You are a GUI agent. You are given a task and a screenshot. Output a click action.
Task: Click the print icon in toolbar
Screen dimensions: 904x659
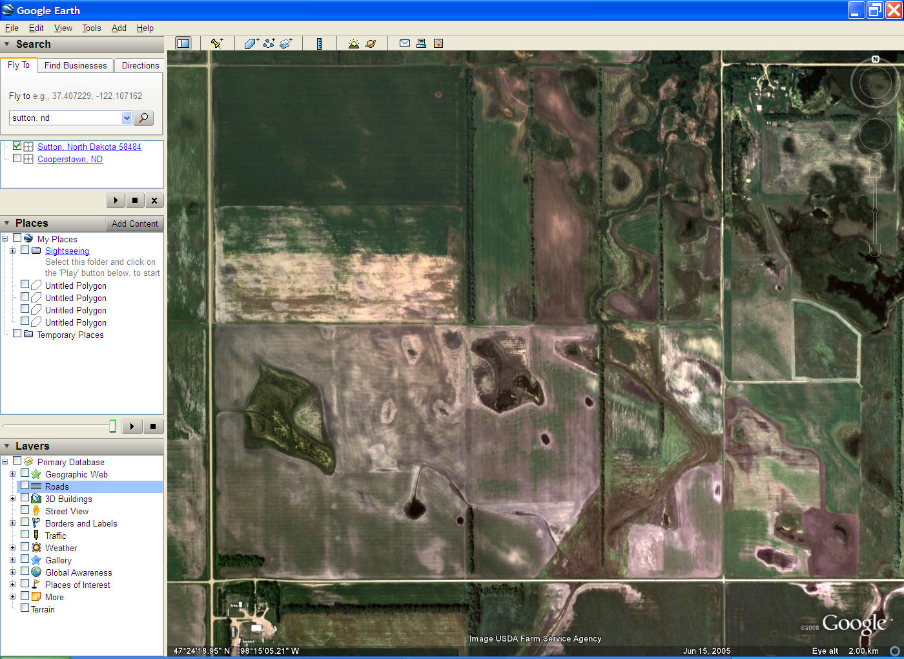point(421,43)
